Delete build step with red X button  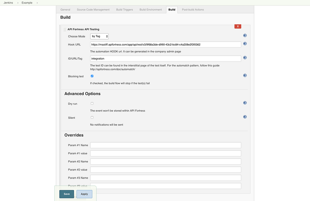coord(238,26)
